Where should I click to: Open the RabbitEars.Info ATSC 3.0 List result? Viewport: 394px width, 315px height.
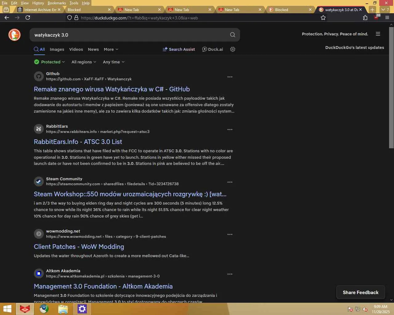click(x=78, y=142)
